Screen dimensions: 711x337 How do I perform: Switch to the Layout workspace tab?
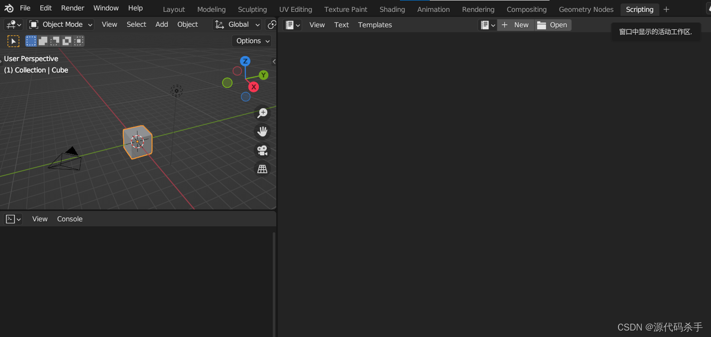point(174,9)
